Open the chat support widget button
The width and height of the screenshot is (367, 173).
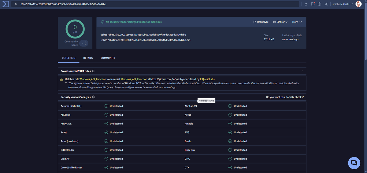click(354, 163)
